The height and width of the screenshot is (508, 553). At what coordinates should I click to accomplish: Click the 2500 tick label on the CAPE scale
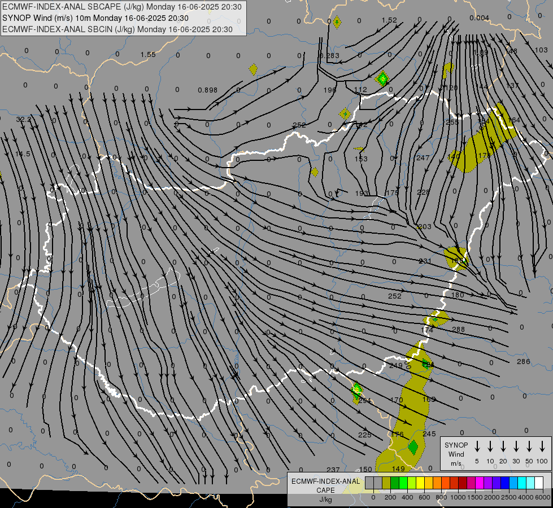click(x=509, y=497)
